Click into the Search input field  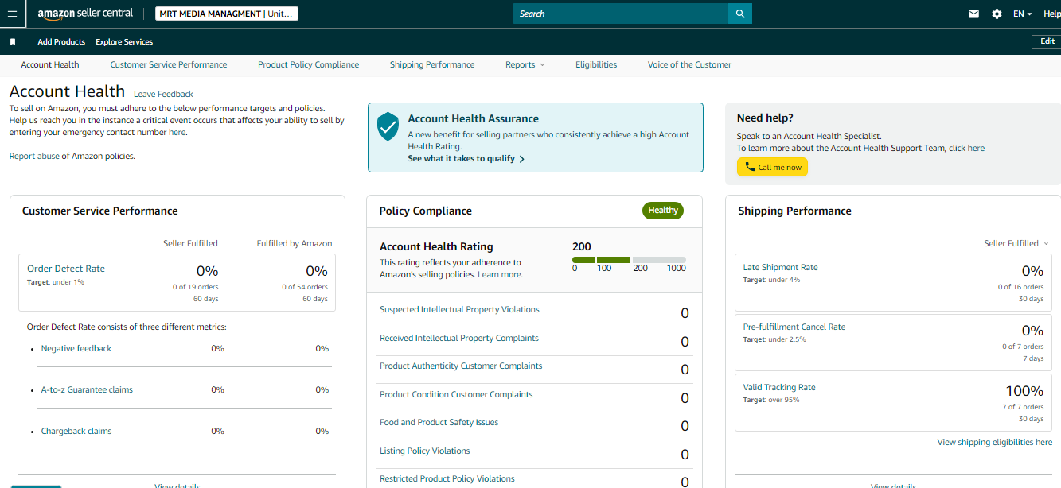tap(621, 14)
